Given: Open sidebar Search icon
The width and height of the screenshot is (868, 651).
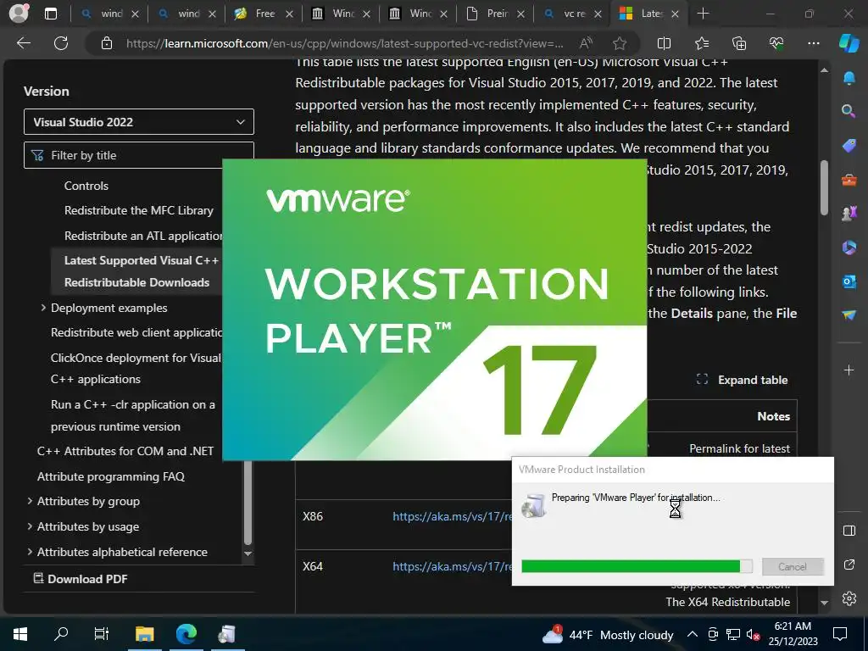Looking at the screenshot, I should 849,111.
